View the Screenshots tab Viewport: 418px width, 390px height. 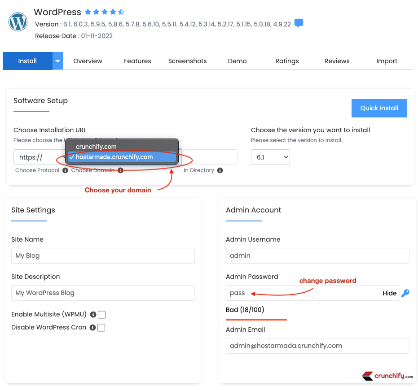pos(187,61)
